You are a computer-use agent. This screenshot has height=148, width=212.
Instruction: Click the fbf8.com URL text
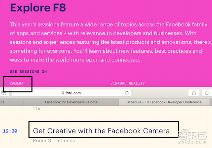73,93
